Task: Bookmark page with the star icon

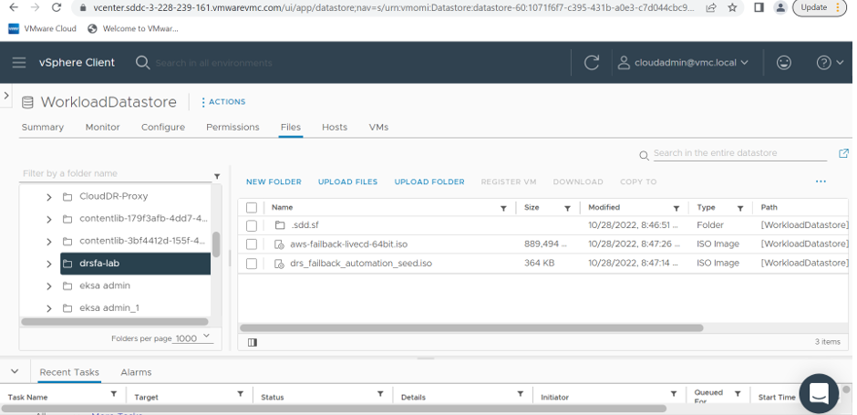Action: click(732, 7)
